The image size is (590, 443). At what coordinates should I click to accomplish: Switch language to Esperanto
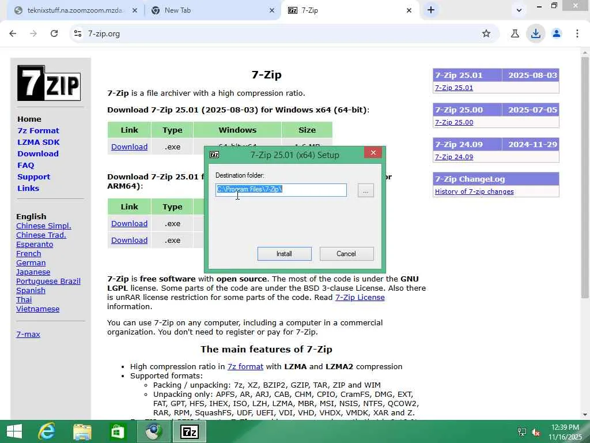point(35,245)
